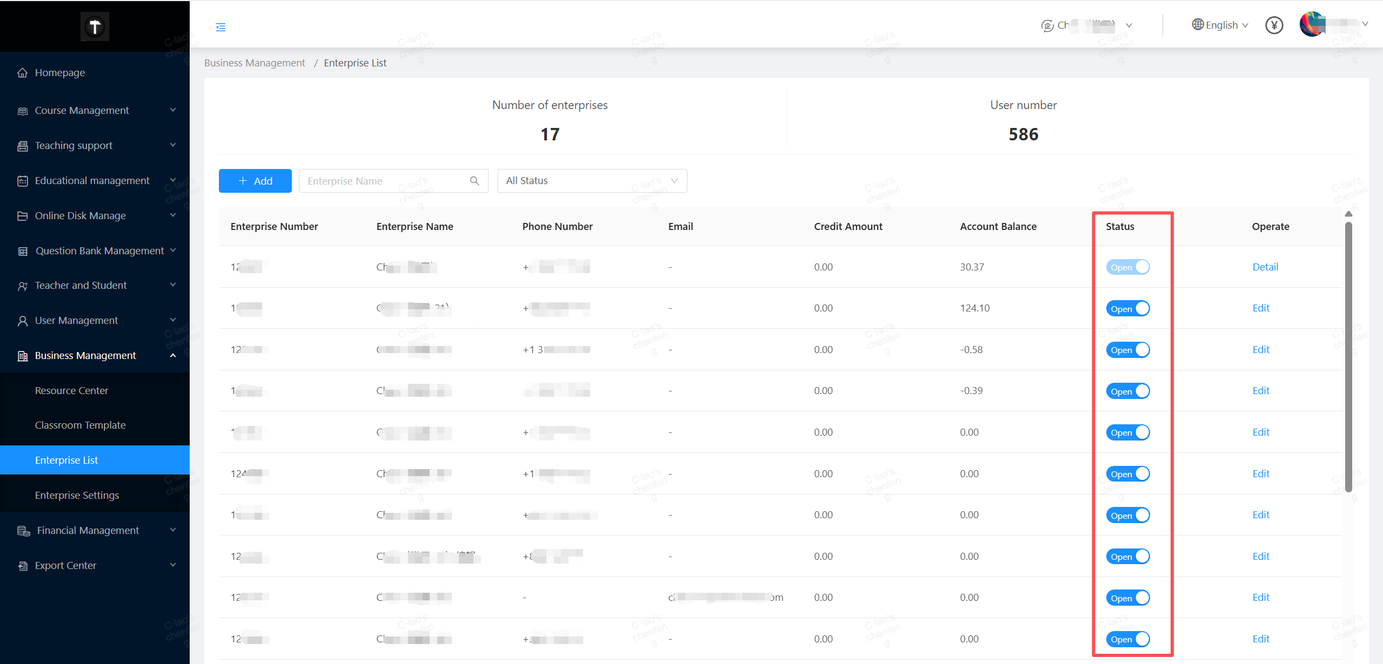
Task: Open Enterprise Settings submenu item
Action: point(77,495)
